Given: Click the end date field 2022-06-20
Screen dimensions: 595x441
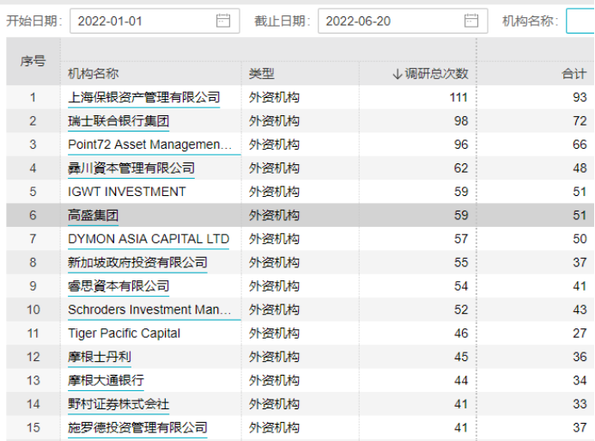Looking at the screenshot, I should point(391,21).
